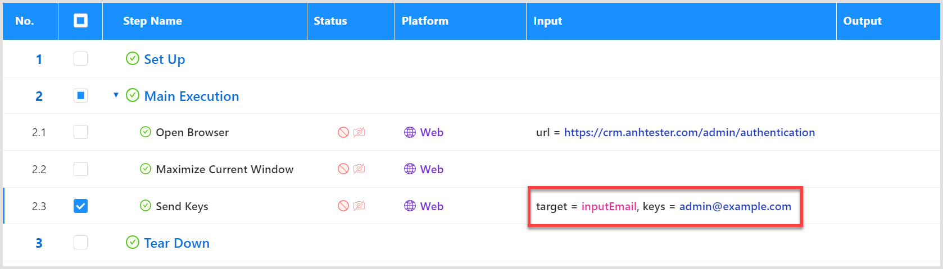Uncheck the checkbox for step 2.3 Send Keys
Viewport: 943px width, 269px height.
(81, 206)
